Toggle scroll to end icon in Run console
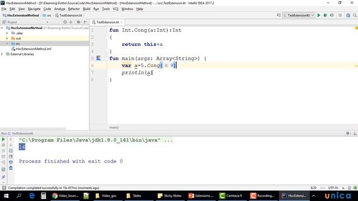Viewport: 358px width, 201px height. pos(11,156)
